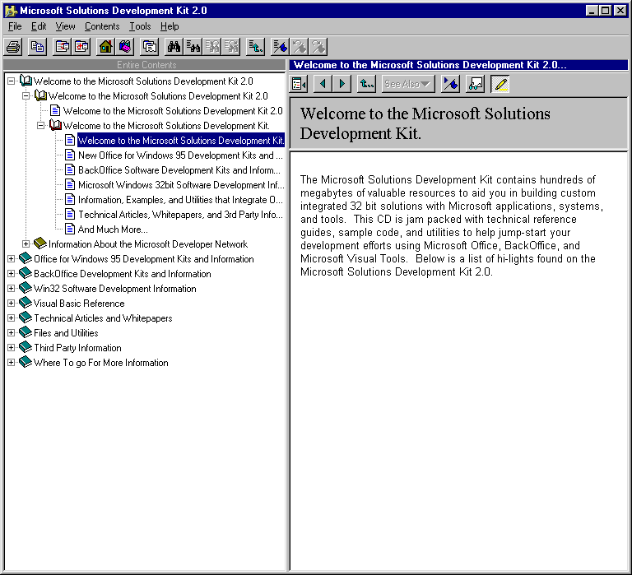Open the See Also dropdown
This screenshot has width=632, height=575.
(408, 84)
